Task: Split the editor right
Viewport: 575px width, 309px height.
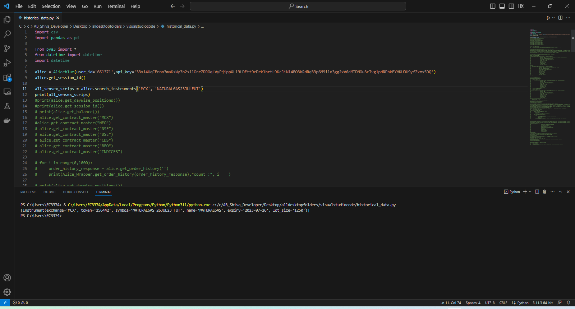Action: [x=560, y=18]
